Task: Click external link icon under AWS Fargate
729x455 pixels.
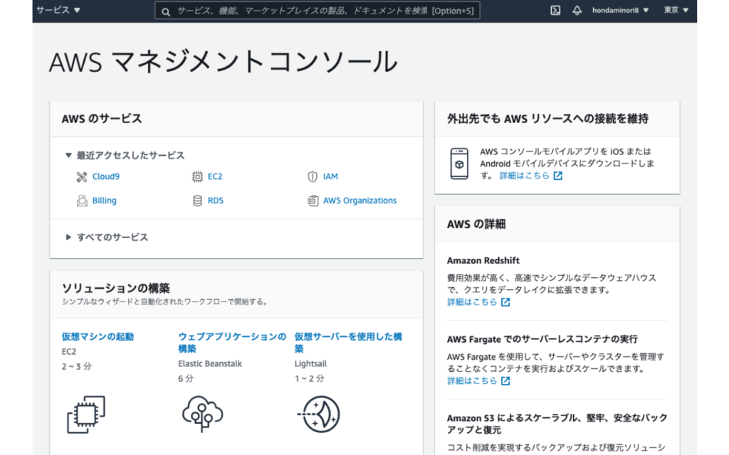Action: [505, 381]
